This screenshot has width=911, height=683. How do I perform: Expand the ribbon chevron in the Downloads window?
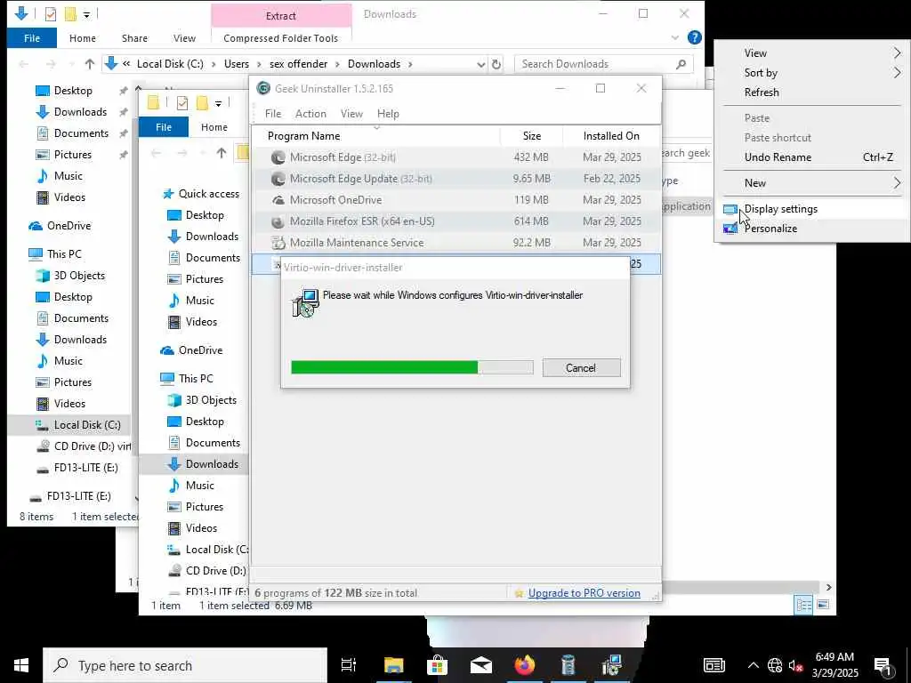pos(675,37)
